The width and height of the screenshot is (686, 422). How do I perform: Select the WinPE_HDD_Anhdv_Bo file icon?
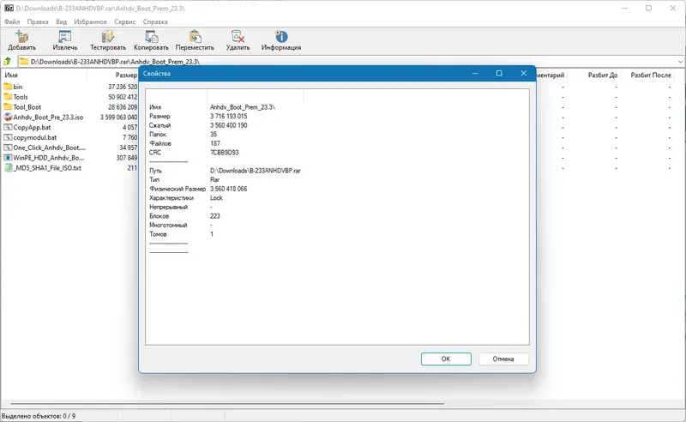[8, 158]
